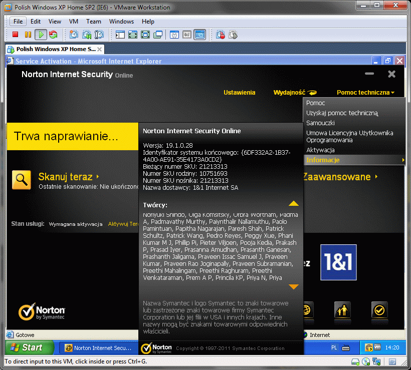The height and width of the screenshot is (370, 411).
Task: Open the Windows menu in VMware
Action: (x=121, y=22)
